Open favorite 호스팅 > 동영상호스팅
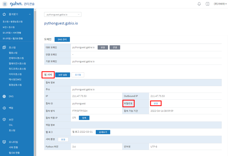 (13, 22)
